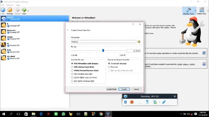Pause the screen recording

pos(125,102)
